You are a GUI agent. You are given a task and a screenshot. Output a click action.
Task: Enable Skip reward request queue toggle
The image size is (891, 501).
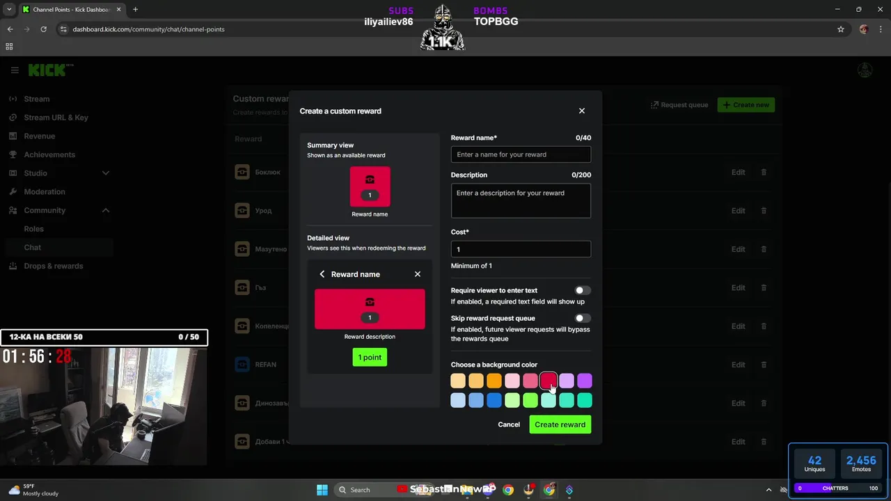tap(583, 318)
